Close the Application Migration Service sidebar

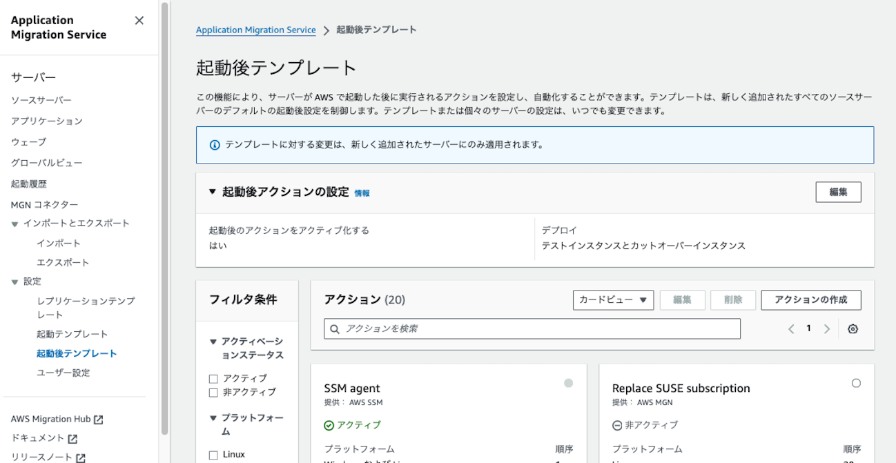tap(139, 21)
